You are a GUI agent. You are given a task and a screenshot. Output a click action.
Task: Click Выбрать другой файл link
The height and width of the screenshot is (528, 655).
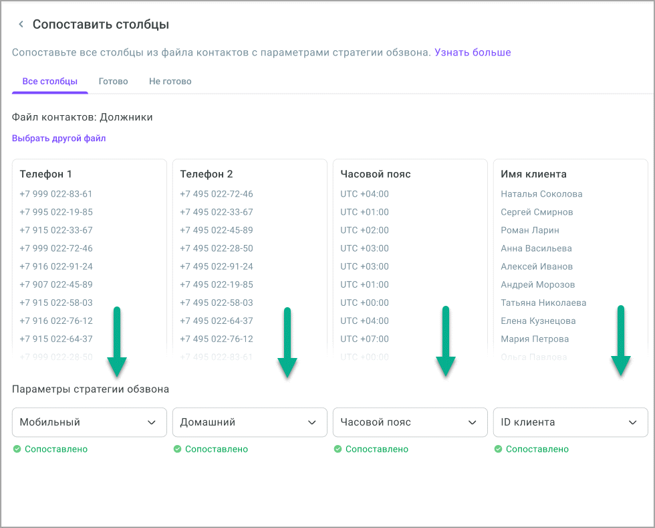[59, 139]
